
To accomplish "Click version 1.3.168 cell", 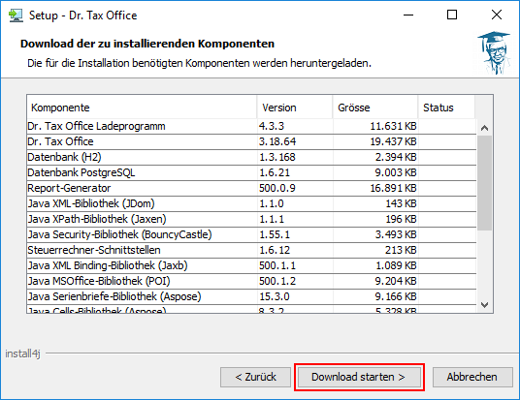I will click(295, 157).
